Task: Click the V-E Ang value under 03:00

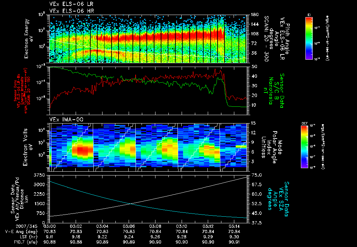Action: pyautogui.click(x=50, y=232)
